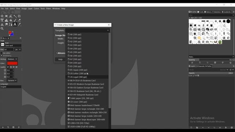Select the Rectangle Select tool
This screenshot has height=132, width=235.
coord(7,16)
